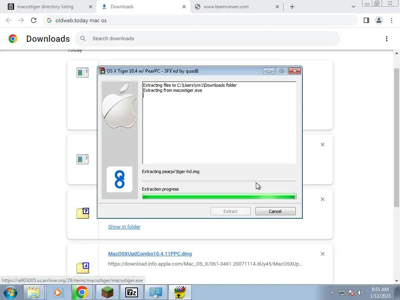This screenshot has height=300, width=400.
Task: Click the second download's file icon
Action: [82, 159]
